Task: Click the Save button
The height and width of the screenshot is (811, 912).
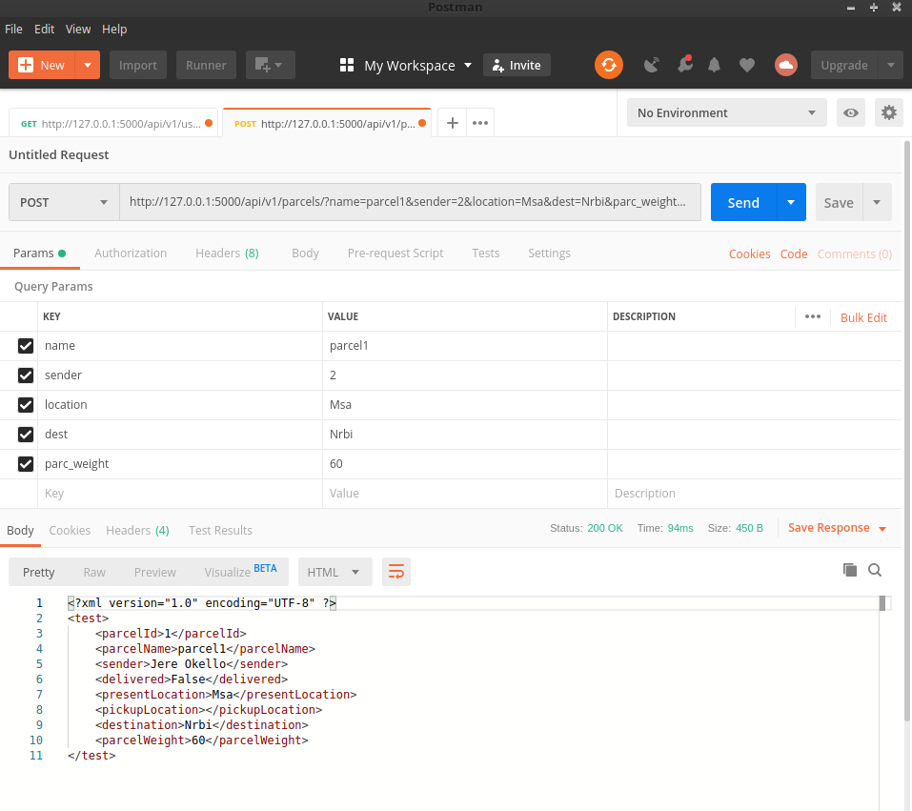Action: pyautogui.click(x=839, y=202)
